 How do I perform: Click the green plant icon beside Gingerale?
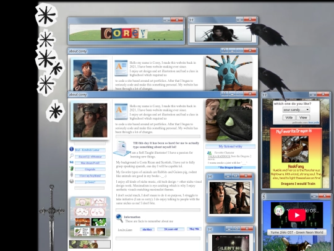(72, 169)
